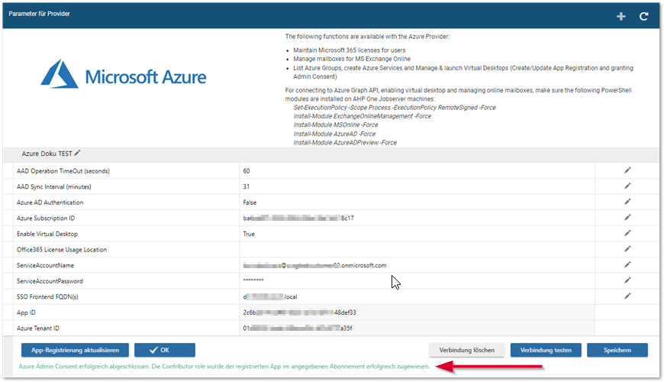Click the empty Office365 License Usage Location value
664x382 pixels.
coord(417,249)
